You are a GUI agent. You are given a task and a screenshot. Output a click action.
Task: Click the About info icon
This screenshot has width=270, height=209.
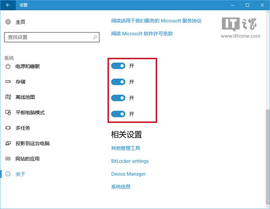point(8,174)
